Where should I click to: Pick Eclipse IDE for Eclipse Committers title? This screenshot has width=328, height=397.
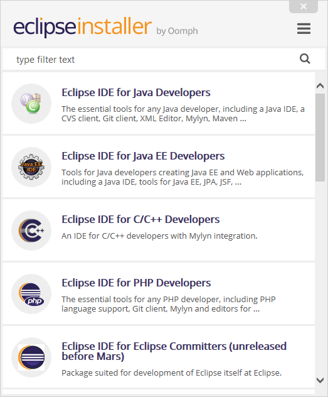click(174, 351)
